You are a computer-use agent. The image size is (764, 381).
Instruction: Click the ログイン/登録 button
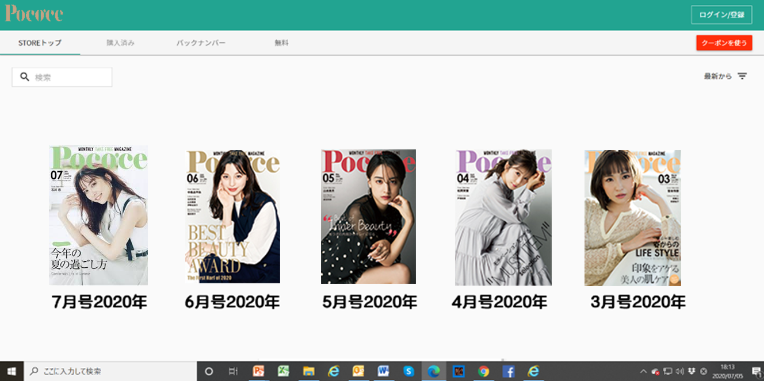pyautogui.click(x=721, y=15)
